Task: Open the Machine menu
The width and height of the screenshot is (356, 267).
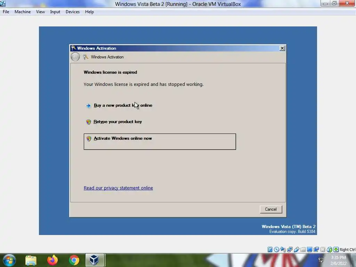Action: pos(23,12)
